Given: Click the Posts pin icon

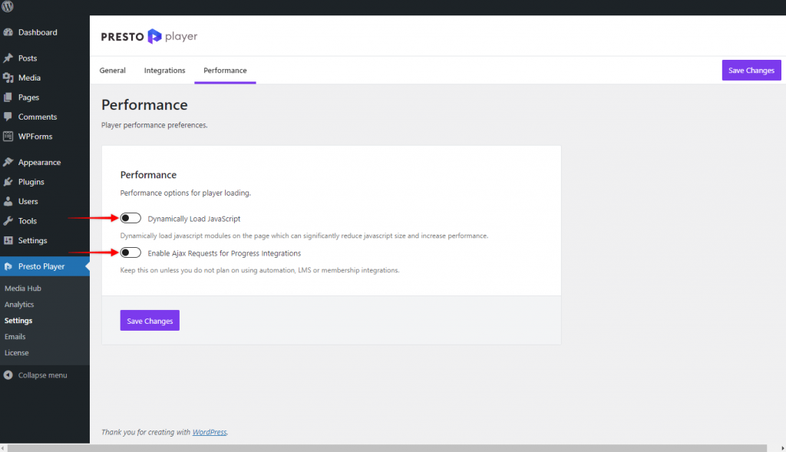Looking at the screenshot, I should [x=8, y=58].
